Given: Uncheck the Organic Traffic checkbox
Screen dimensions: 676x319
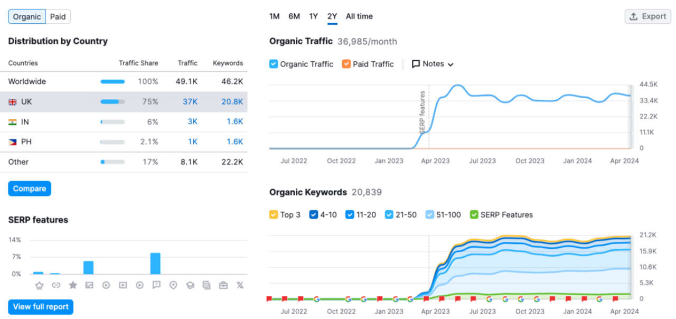Looking at the screenshot, I should click(x=274, y=64).
